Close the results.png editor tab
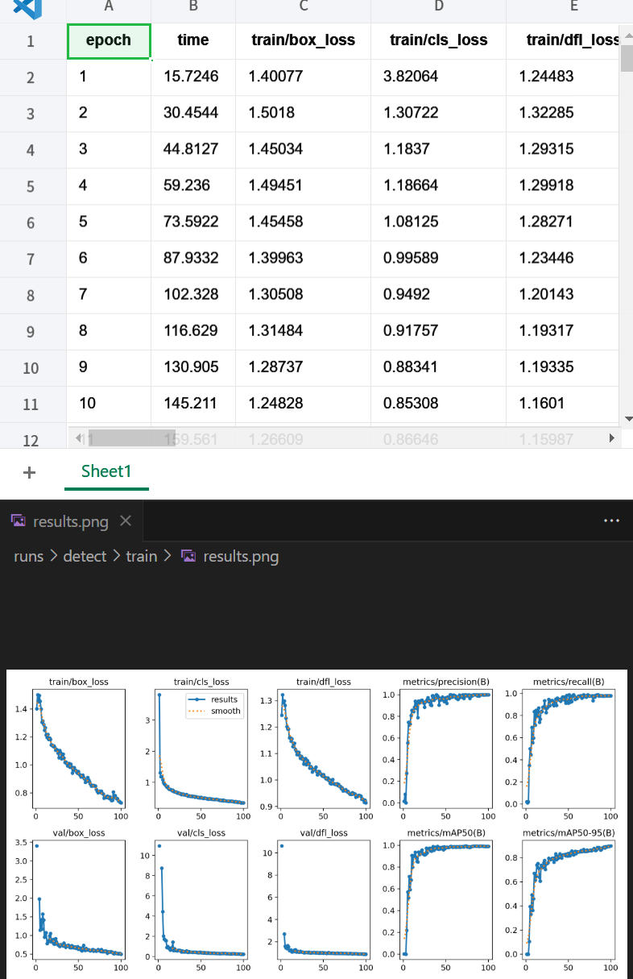 [x=125, y=521]
